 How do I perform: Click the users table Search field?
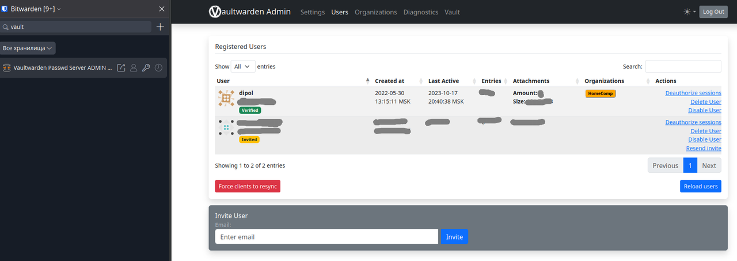(x=683, y=66)
